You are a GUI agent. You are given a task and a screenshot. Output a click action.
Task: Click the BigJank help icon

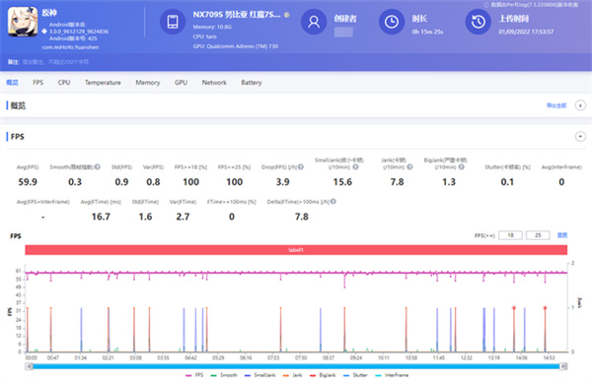pyautogui.click(x=462, y=166)
